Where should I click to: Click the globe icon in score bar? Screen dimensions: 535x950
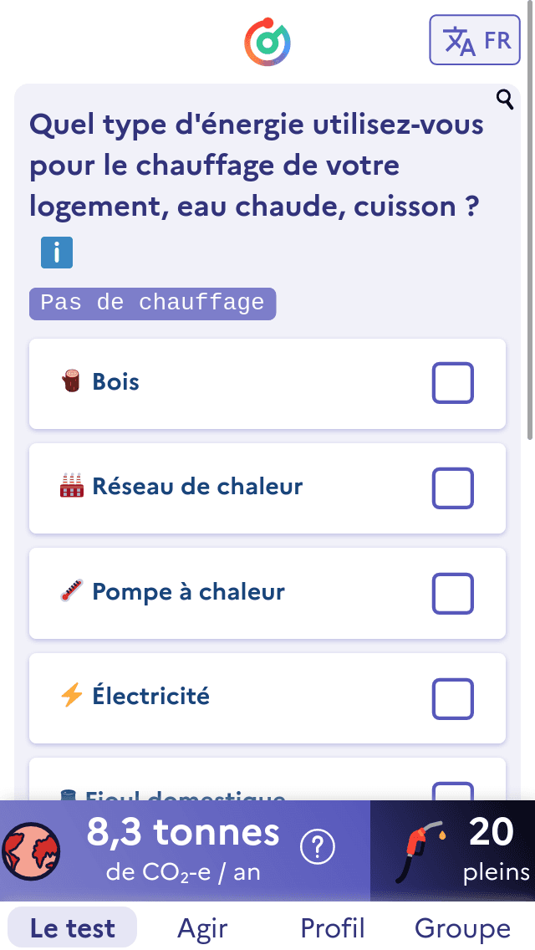point(32,850)
